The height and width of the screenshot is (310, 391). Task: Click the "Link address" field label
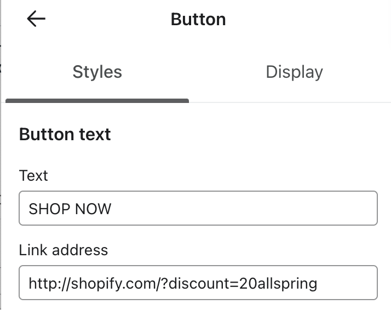point(64,250)
